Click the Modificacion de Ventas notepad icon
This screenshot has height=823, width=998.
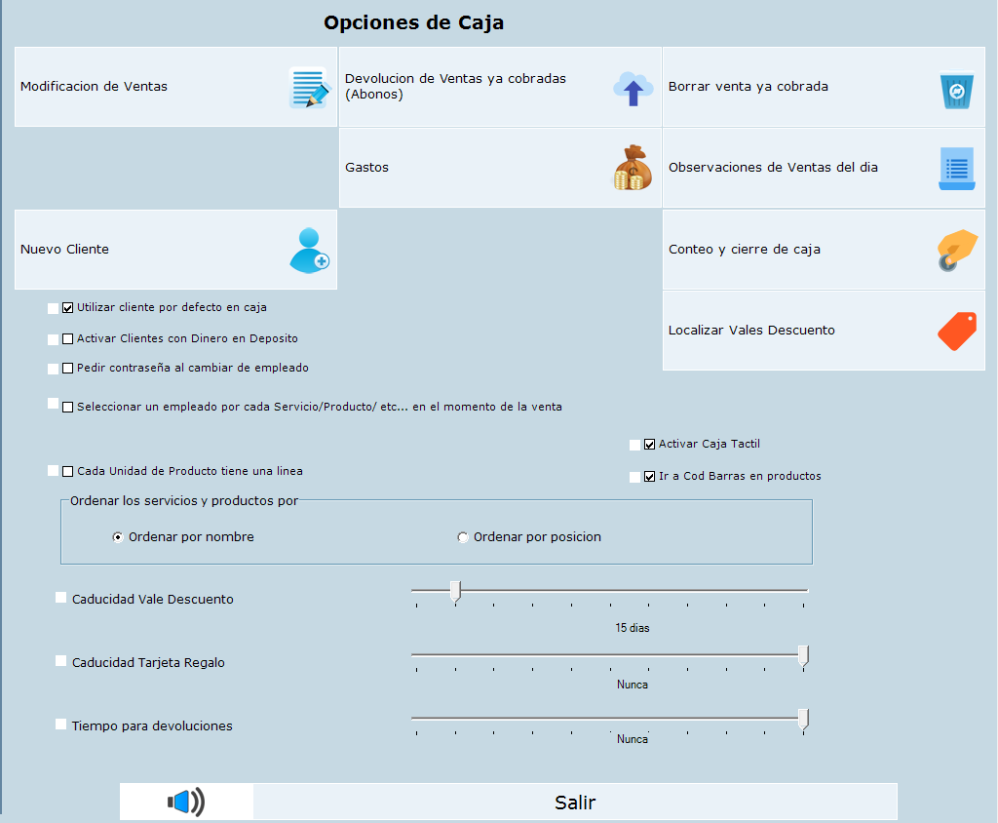pos(310,87)
